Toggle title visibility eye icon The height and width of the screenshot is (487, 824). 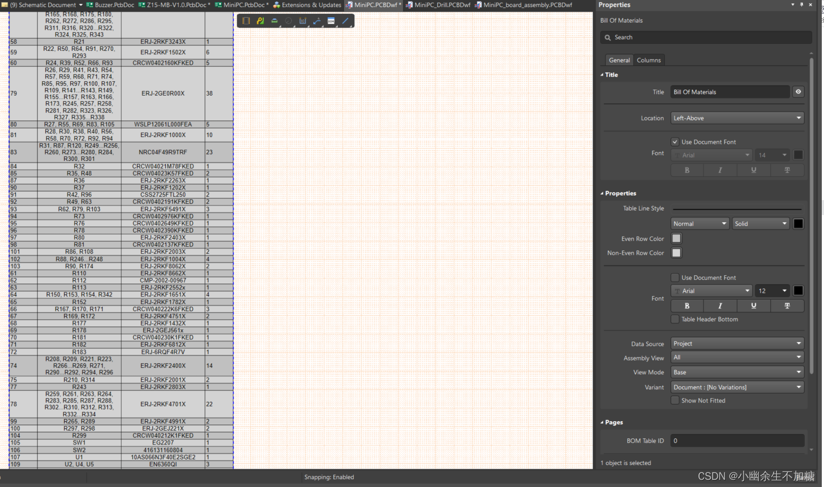[x=798, y=92]
